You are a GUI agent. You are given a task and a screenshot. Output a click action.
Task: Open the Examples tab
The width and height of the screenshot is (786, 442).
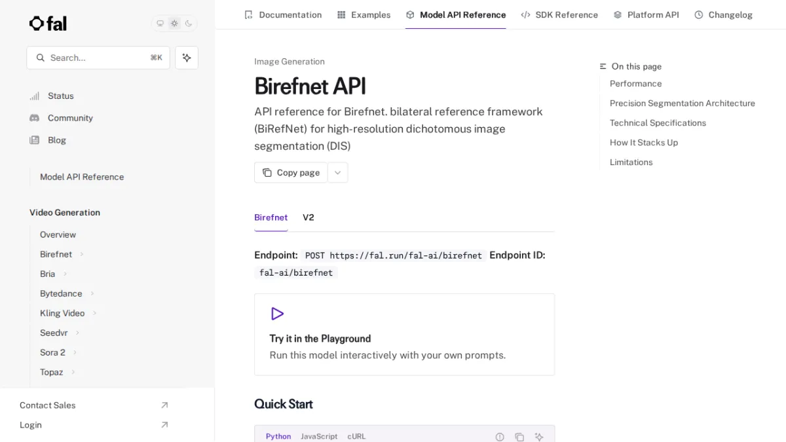[364, 14]
